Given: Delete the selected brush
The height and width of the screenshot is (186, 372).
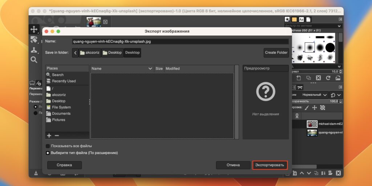Looking at the screenshot, I should point(318,78).
